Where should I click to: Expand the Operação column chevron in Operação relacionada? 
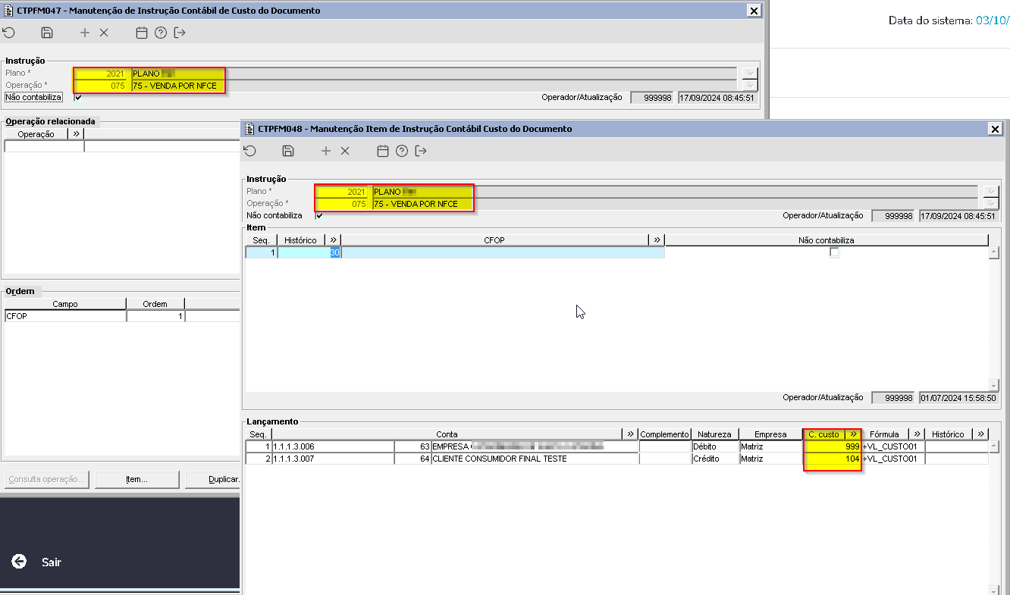pyautogui.click(x=76, y=133)
